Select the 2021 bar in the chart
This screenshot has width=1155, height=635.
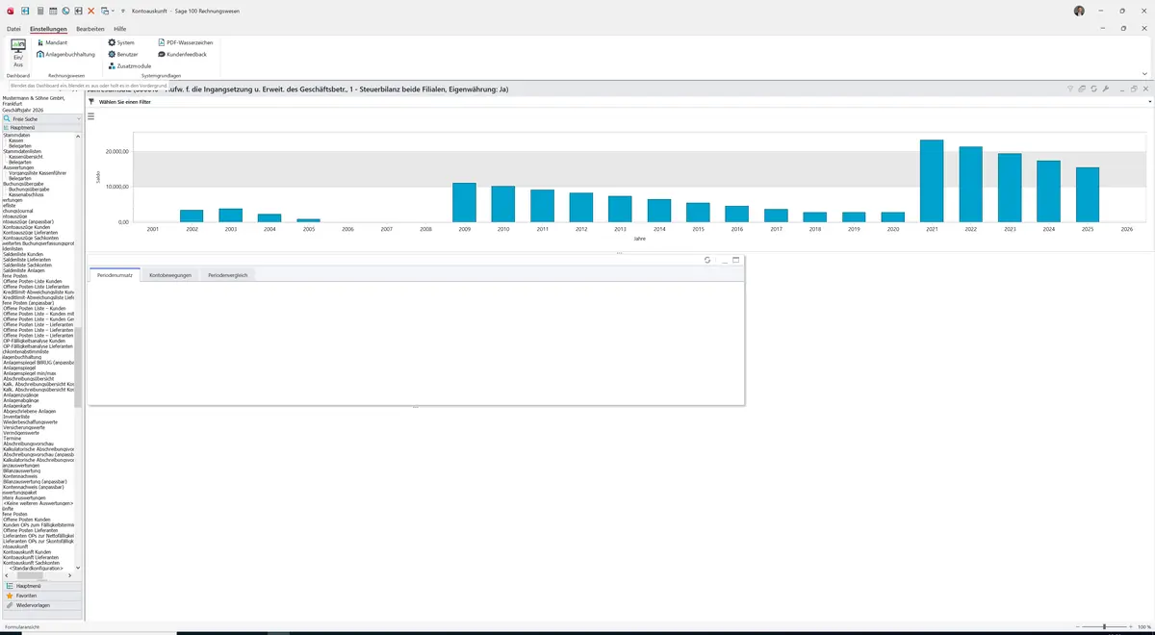point(931,181)
